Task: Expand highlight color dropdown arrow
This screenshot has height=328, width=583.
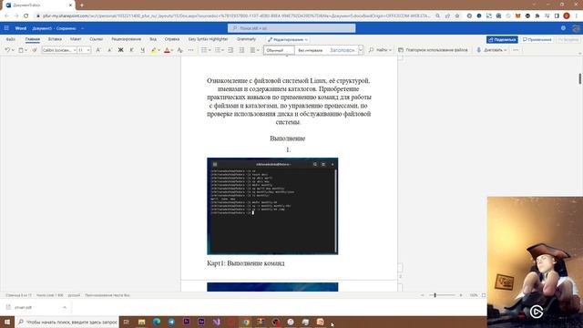Action: point(159,50)
